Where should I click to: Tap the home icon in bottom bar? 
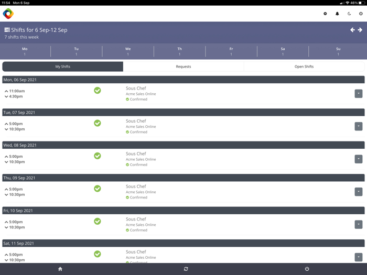coord(60,269)
